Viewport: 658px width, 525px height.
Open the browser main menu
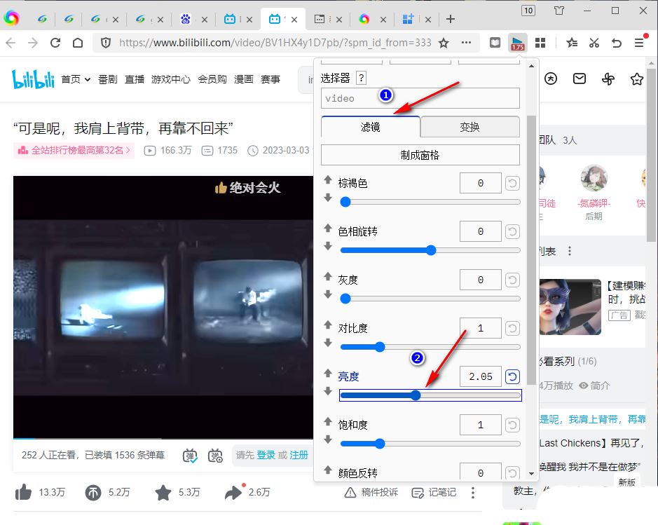pyautogui.click(x=638, y=43)
